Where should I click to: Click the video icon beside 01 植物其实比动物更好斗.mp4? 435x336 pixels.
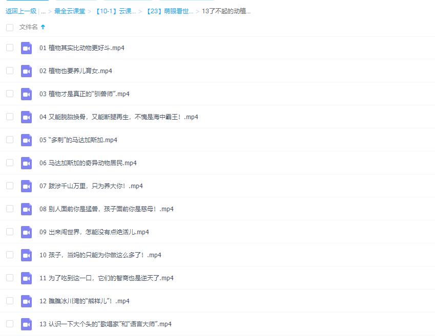pyautogui.click(x=26, y=48)
